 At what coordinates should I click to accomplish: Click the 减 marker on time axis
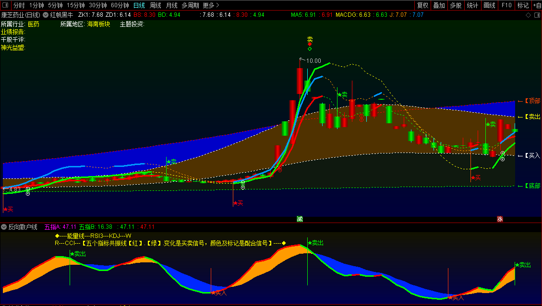click(300, 219)
